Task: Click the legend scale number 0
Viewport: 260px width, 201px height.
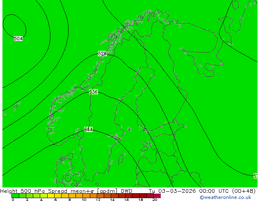Action: [13, 200]
